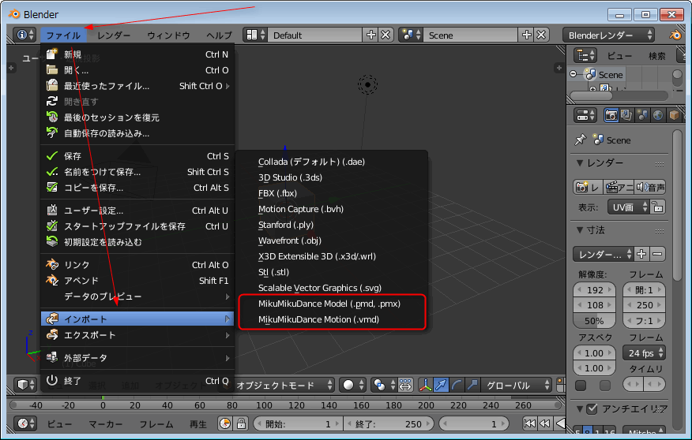The width and height of the screenshot is (692, 440).
Task: Click the add screen layout plus icon
Action: (x=370, y=35)
